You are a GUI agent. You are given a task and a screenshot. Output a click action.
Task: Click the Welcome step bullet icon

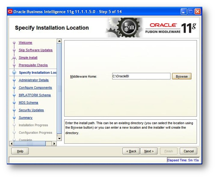(x=14, y=43)
